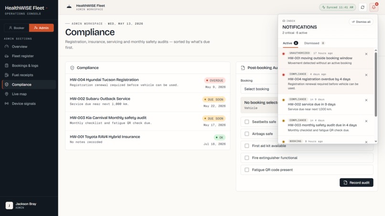The width and height of the screenshot is (385, 216).
Task: Open HW-001 Toyota RAV4 Hybrid Insurance row
Action: (148, 140)
